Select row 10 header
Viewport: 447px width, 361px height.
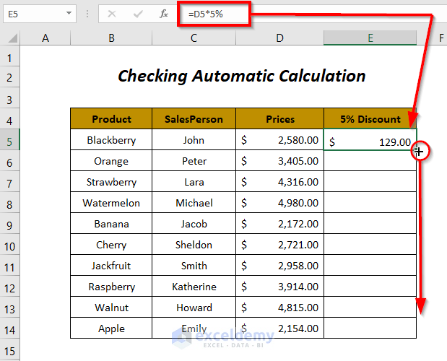pyautogui.click(x=10, y=245)
